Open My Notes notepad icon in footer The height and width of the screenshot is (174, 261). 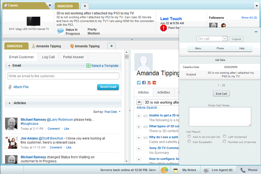click(x=175, y=170)
